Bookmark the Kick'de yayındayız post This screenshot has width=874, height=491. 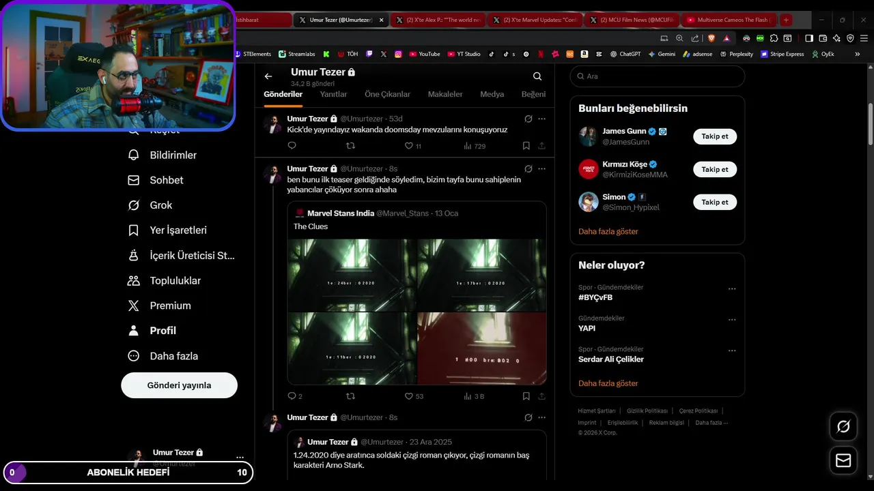coord(526,146)
